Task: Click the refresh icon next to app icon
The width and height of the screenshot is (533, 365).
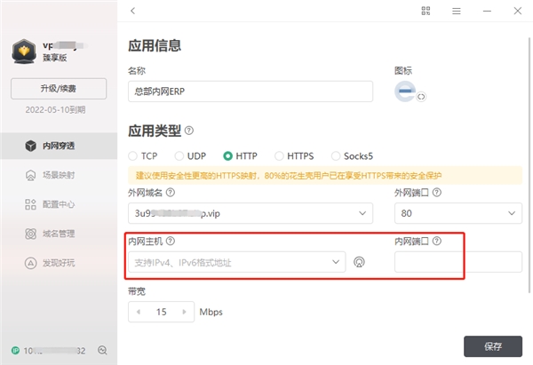Action: coord(421,97)
